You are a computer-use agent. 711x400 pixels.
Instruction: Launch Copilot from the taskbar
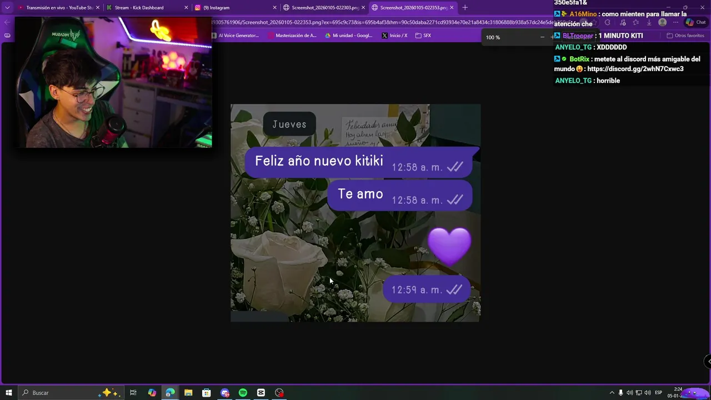[x=152, y=393]
